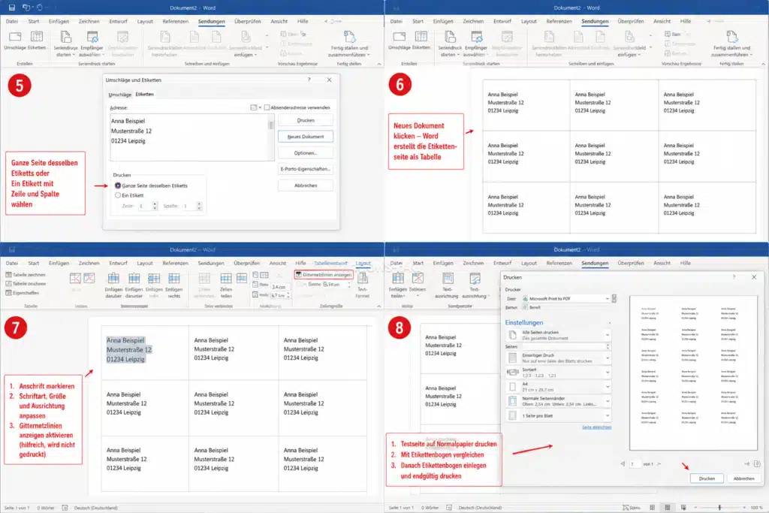The image size is (769, 513).
Task: Open the address book icon above address field
Action: coord(254,107)
